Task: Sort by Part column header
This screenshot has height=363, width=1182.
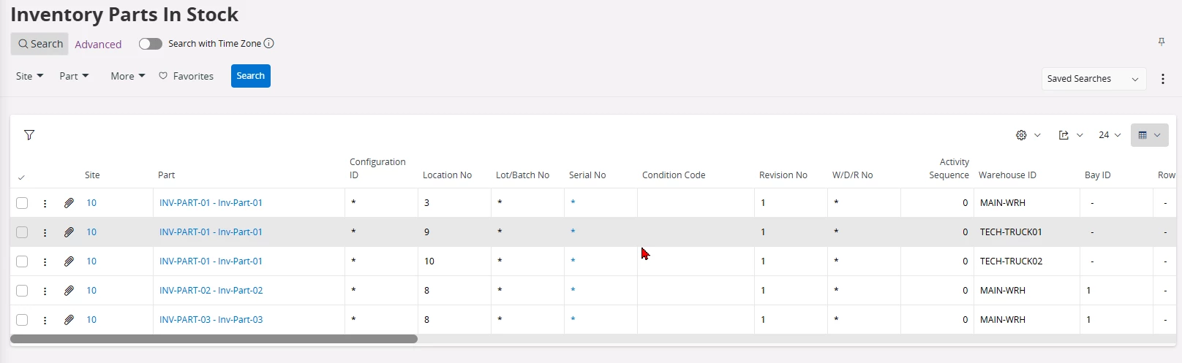Action: (166, 175)
